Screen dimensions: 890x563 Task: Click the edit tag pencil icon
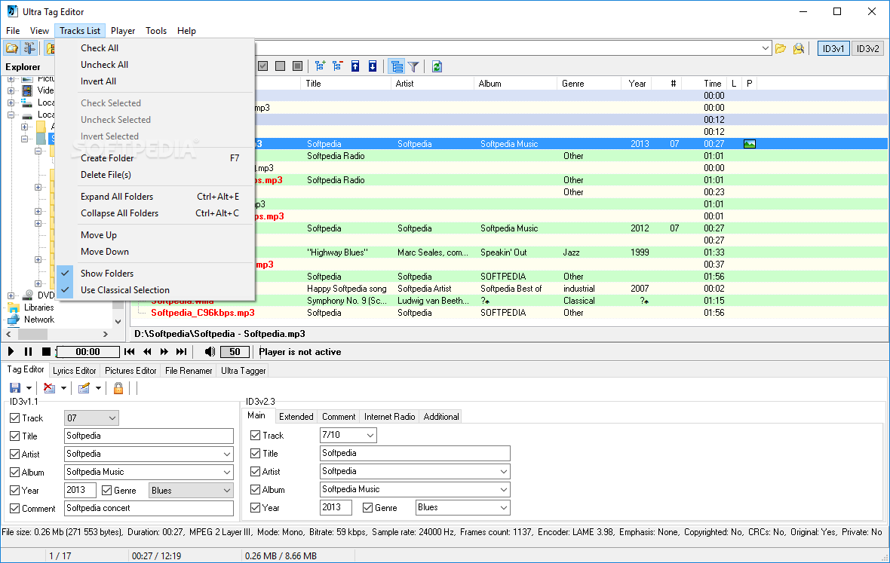pyautogui.click(x=84, y=388)
